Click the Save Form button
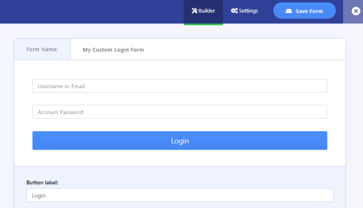This screenshot has height=208, width=363. (304, 11)
